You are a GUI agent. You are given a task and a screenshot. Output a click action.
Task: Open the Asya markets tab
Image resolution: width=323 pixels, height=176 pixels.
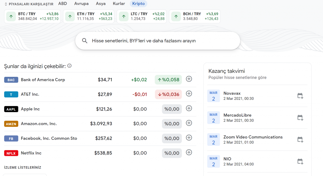[101, 4]
